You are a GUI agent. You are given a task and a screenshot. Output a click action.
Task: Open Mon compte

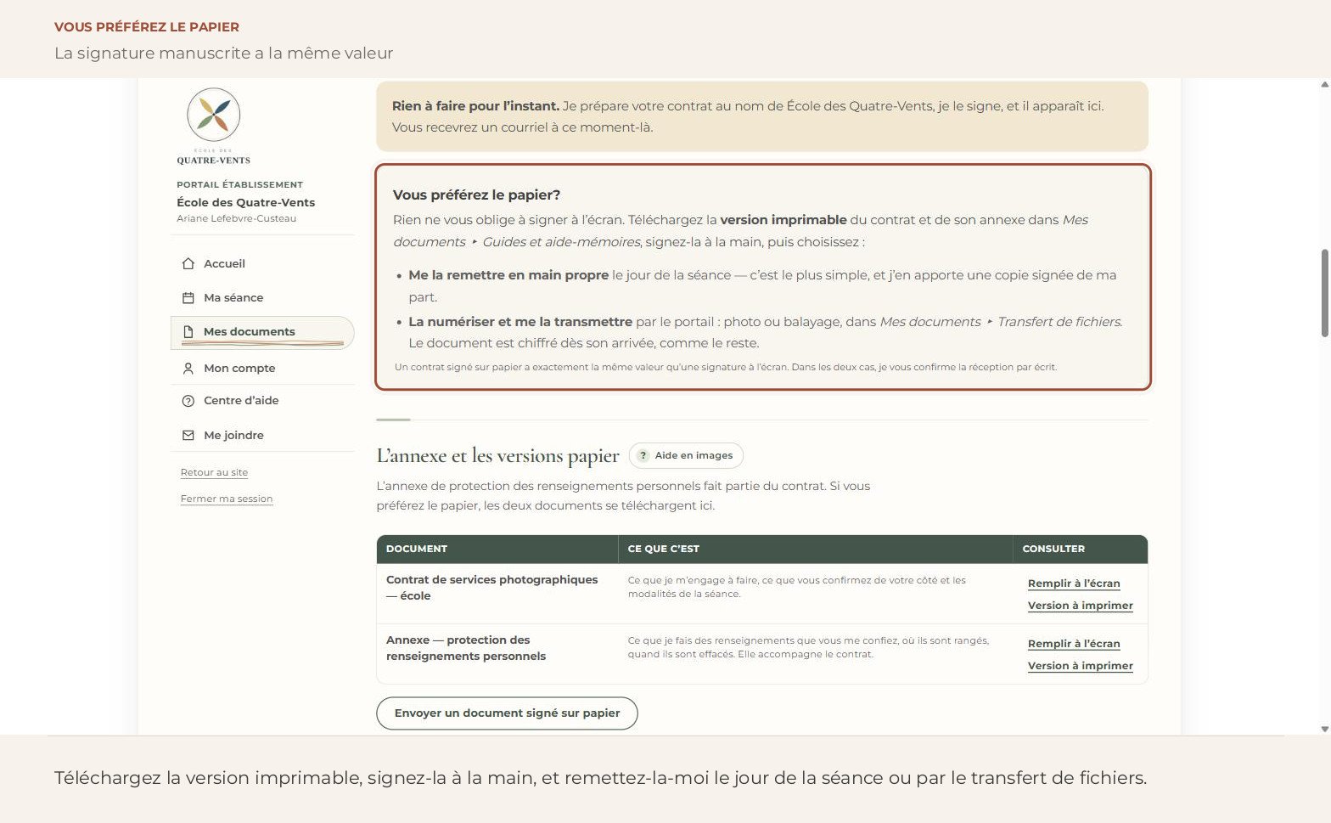tap(262, 369)
